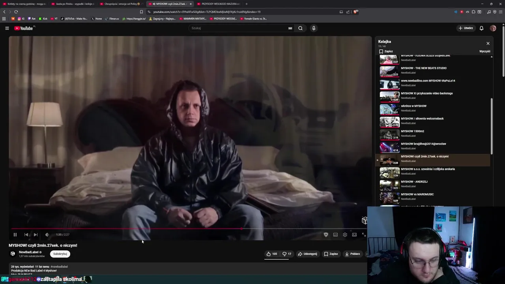The height and width of the screenshot is (284, 505).
Task: Play MYSHOW - ANDRZEJ queue item
Action: pyautogui.click(x=435, y=185)
